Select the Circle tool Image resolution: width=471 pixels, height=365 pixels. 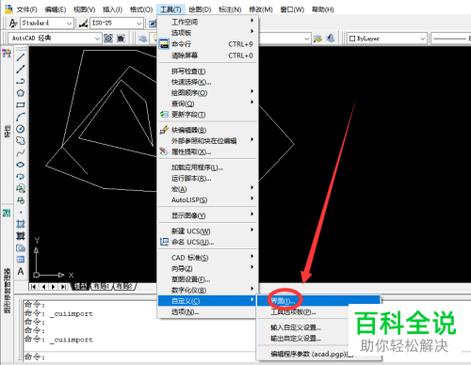click(21, 129)
